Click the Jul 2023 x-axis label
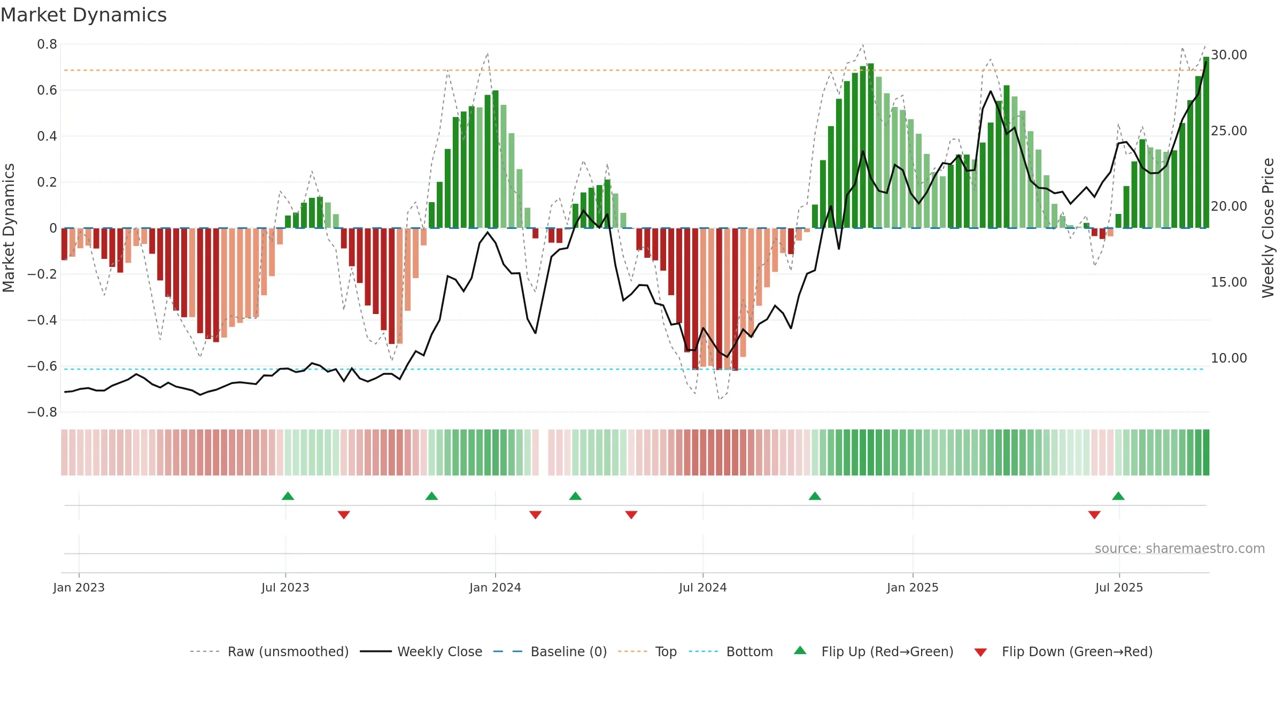Image resolution: width=1283 pixels, height=722 pixels. tap(285, 587)
